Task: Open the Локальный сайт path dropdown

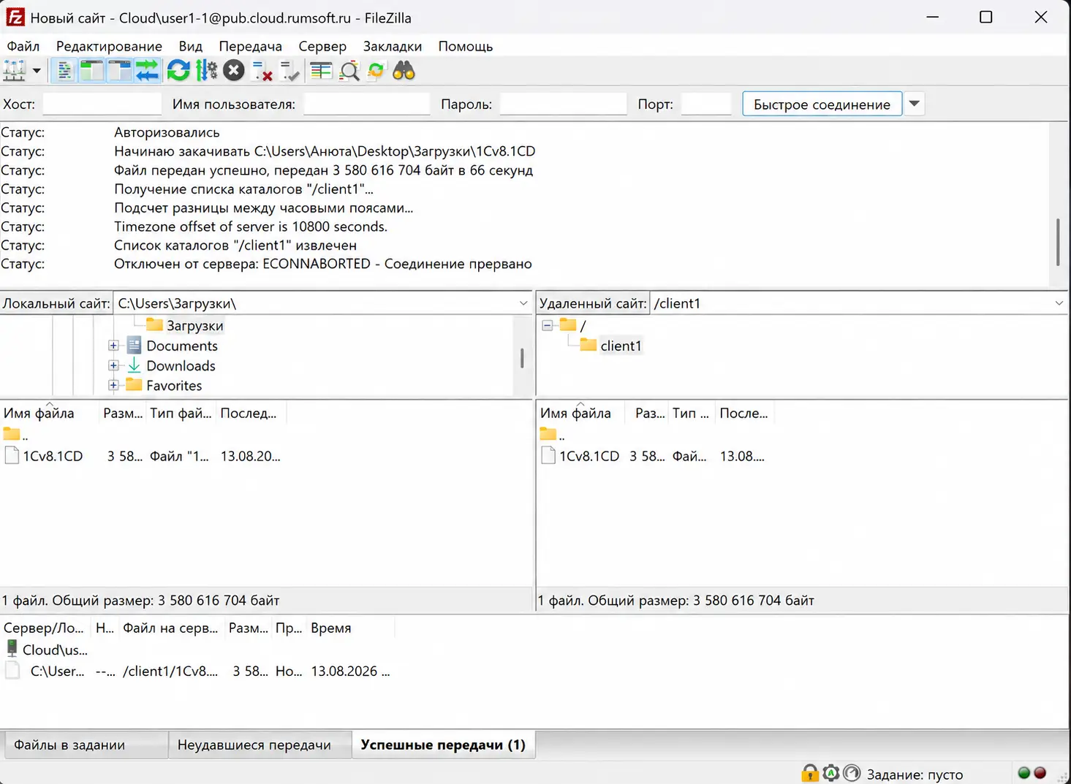Action: point(523,303)
